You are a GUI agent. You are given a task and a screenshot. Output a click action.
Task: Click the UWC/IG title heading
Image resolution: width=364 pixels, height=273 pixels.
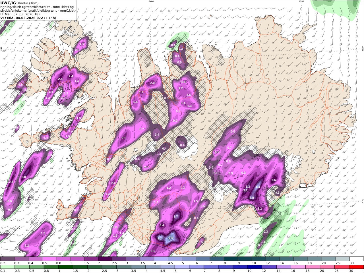(x=8, y=3)
